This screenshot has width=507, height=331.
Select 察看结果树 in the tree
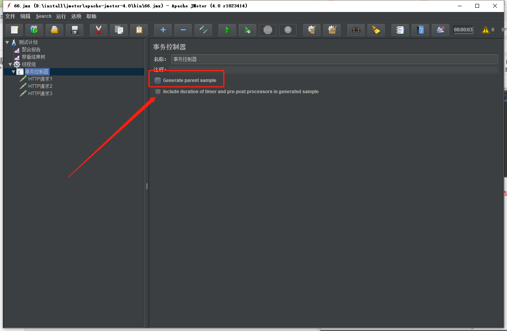point(33,57)
